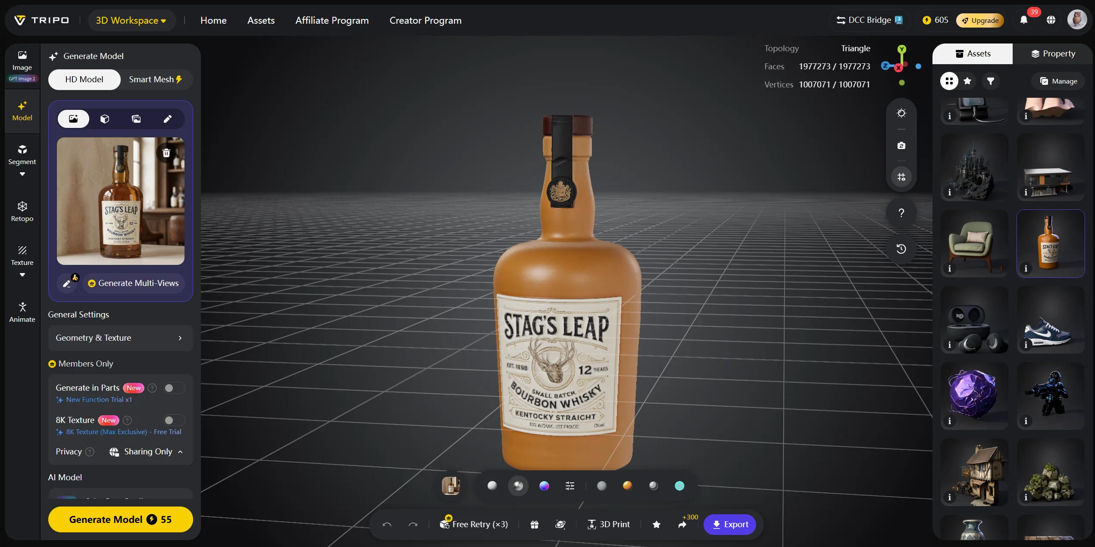Open the 3D Print option
The image size is (1095, 547).
click(x=608, y=524)
